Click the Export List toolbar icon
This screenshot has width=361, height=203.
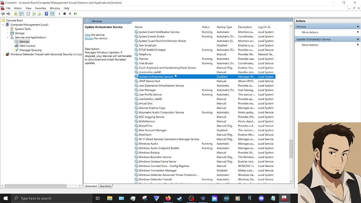point(39,14)
